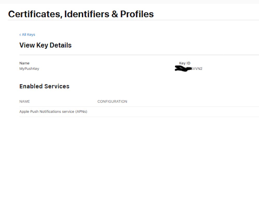Click the word Notifications in the service row
Image resolution: width=259 pixels, height=218 pixels.
(50, 112)
